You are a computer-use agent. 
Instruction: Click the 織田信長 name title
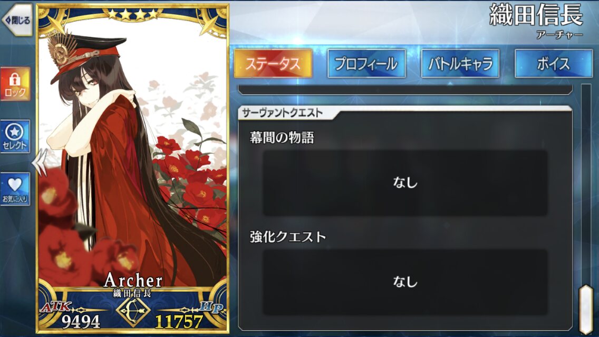[x=536, y=15]
